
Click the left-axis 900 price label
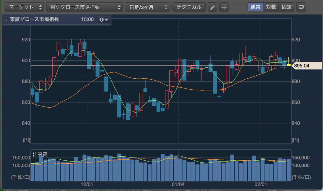[26, 61]
